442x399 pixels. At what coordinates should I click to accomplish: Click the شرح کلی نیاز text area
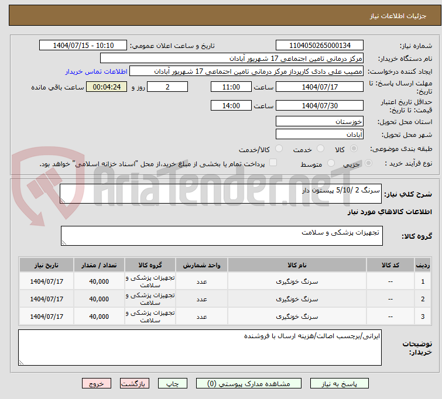click(221, 194)
